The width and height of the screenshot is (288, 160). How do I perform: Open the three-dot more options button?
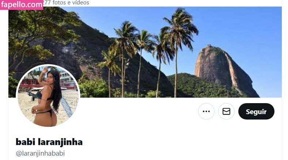pos(206,111)
